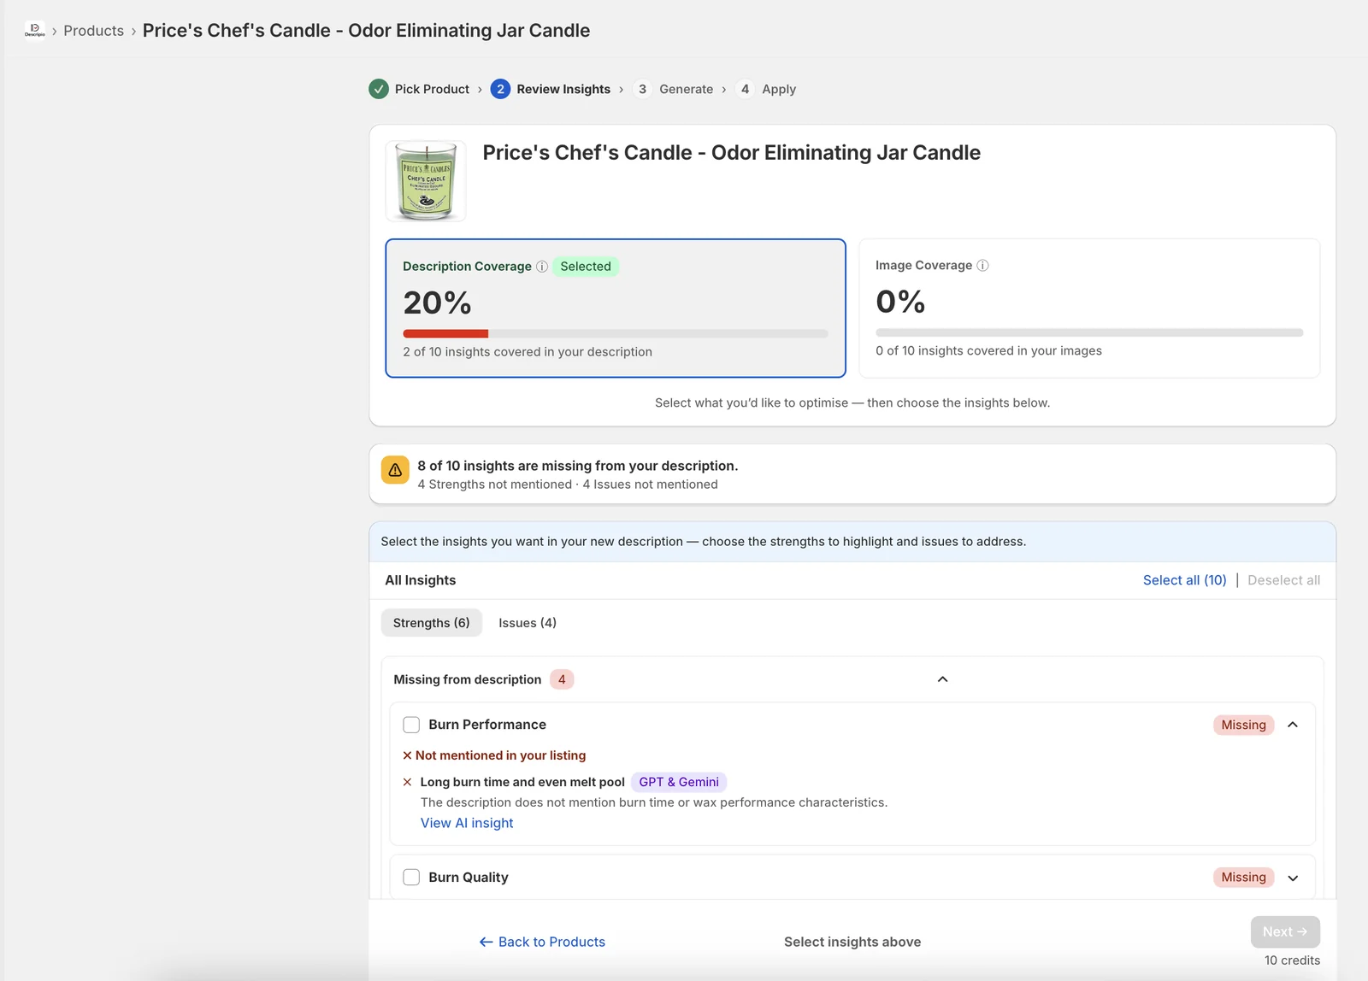The height and width of the screenshot is (981, 1368).
Task: Click '2 of 10 insights covered in your description'
Action: 528,352
